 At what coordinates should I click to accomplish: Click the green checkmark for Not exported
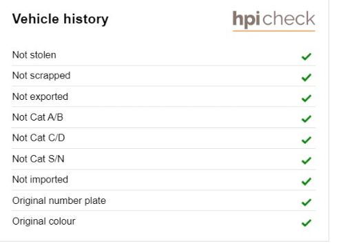pos(307,99)
